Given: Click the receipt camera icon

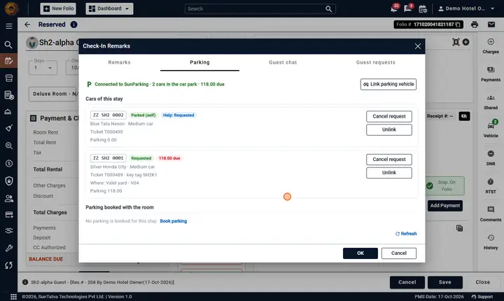Looking at the screenshot, I should point(464,116).
